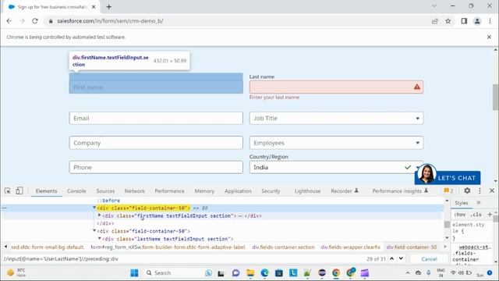Click the Email input field

pos(156,118)
